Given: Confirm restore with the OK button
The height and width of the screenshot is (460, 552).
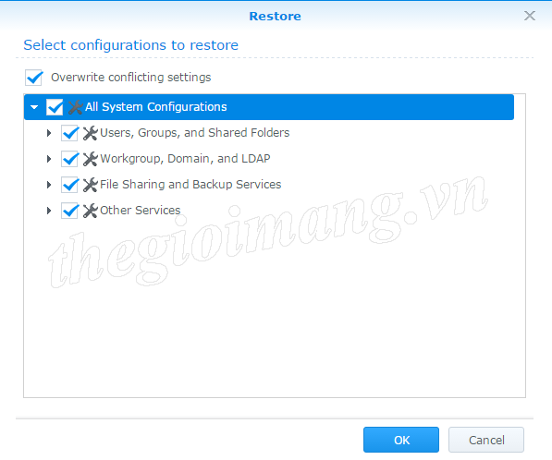Looking at the screenshot, I should pyautogui.click(x=401, y=440).
